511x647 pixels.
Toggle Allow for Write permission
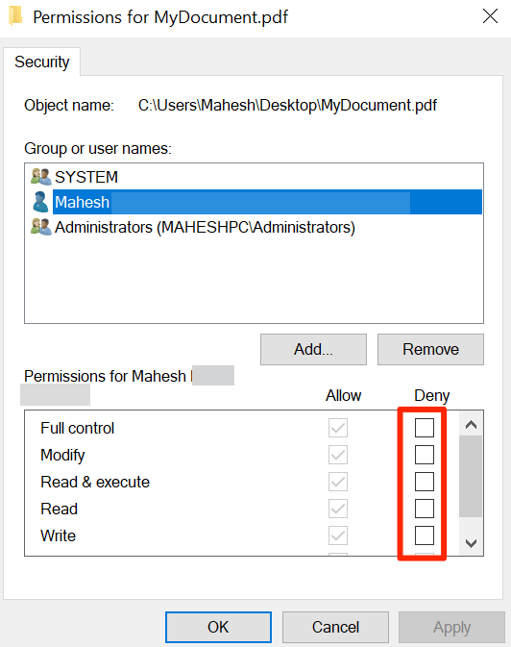(x=338, y=535)
